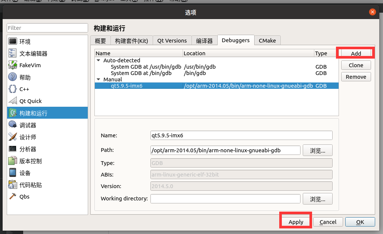
Task: Click the 帮助 question mark icon
Action: coord(13,77)
